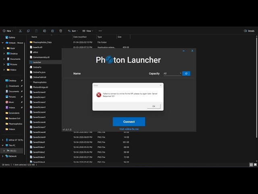Image resolution: width=258 pixels, height=194 pixels.
Task: Open the Visit online-fix.me link
Action: pos(129,129)
